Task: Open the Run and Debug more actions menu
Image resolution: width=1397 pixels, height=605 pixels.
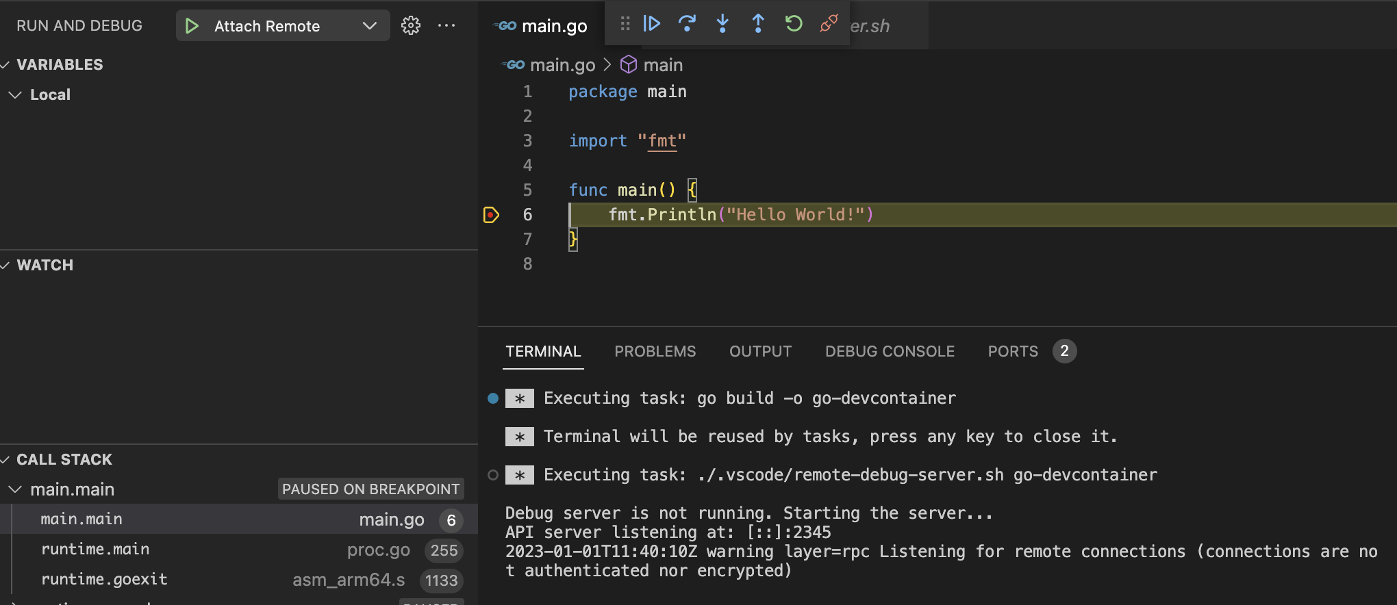Action: (446, 26)
